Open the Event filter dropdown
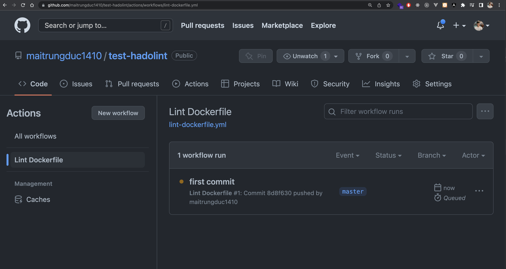Image resolution: width=506 pixels, height=269 pixels. [x=347, y=155]
